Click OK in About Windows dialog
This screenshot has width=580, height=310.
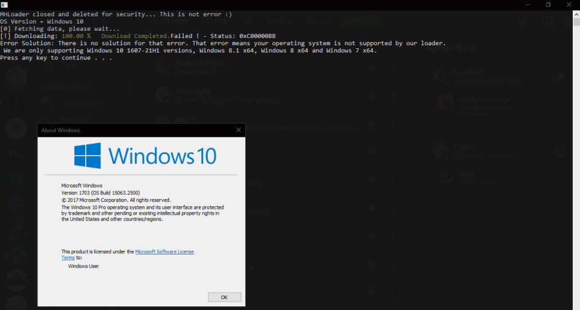pos(225,297)
